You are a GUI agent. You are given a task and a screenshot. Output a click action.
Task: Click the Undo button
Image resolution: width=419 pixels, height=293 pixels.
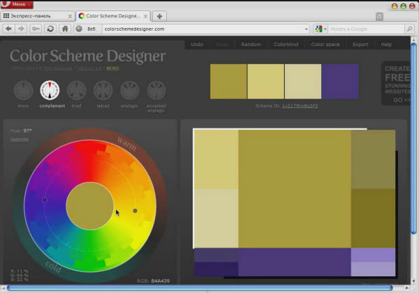click(197, 44)
